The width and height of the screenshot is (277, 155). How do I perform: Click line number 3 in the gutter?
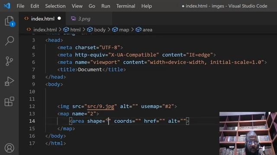33,40
